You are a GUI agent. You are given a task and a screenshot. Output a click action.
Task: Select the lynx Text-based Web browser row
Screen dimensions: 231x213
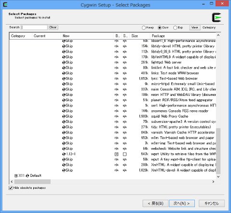174,79
